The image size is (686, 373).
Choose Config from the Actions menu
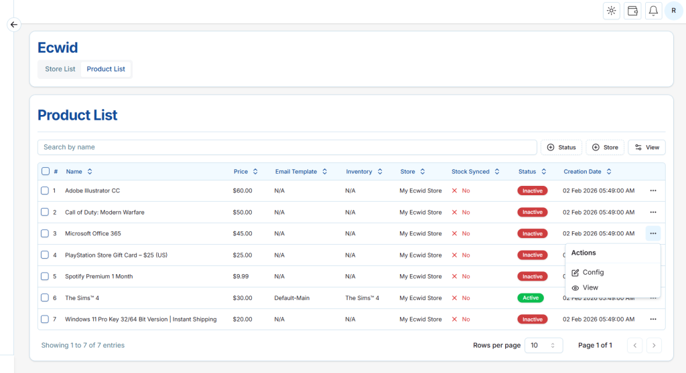tap(593, 273)
